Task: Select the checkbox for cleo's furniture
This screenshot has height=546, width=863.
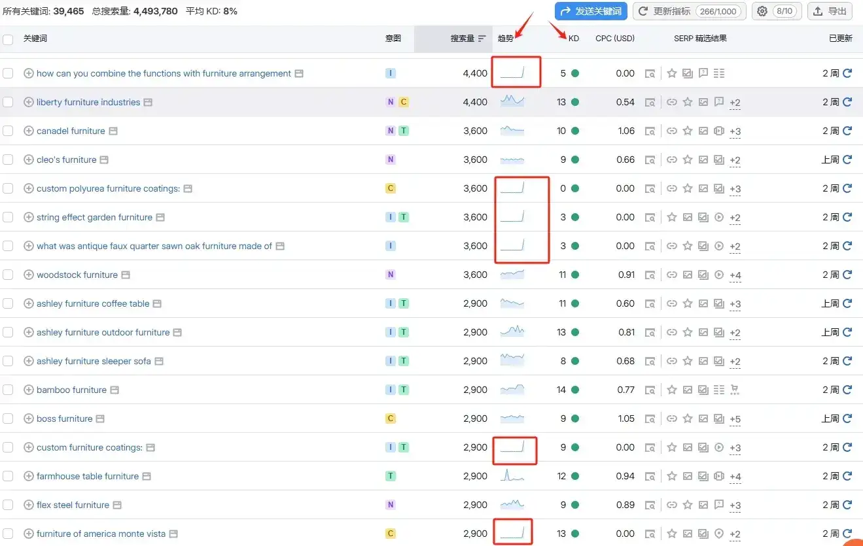Action: [x=8, y=160]
